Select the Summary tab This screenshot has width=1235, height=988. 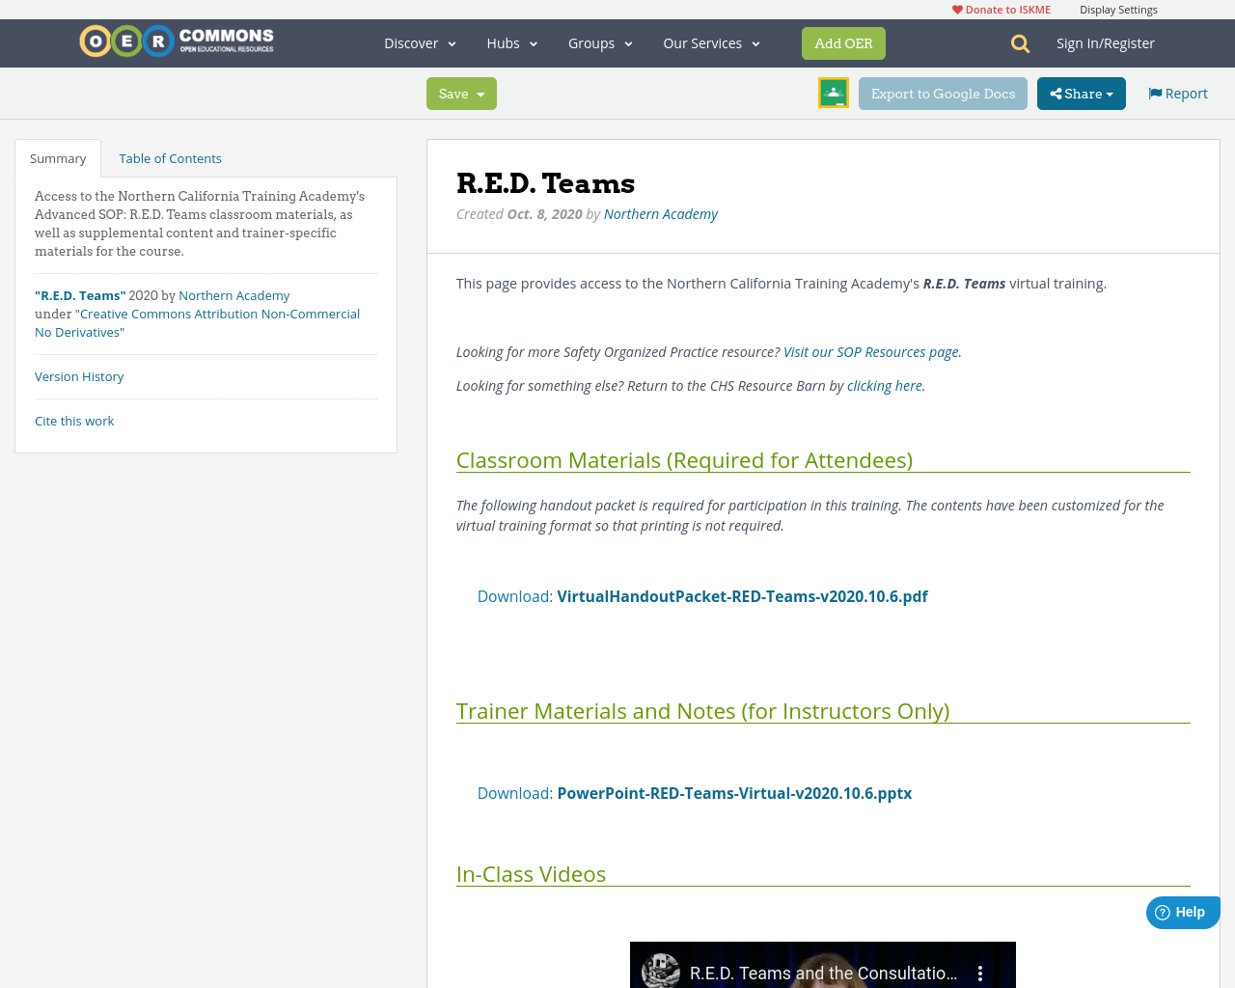click(x=57, y=156)
